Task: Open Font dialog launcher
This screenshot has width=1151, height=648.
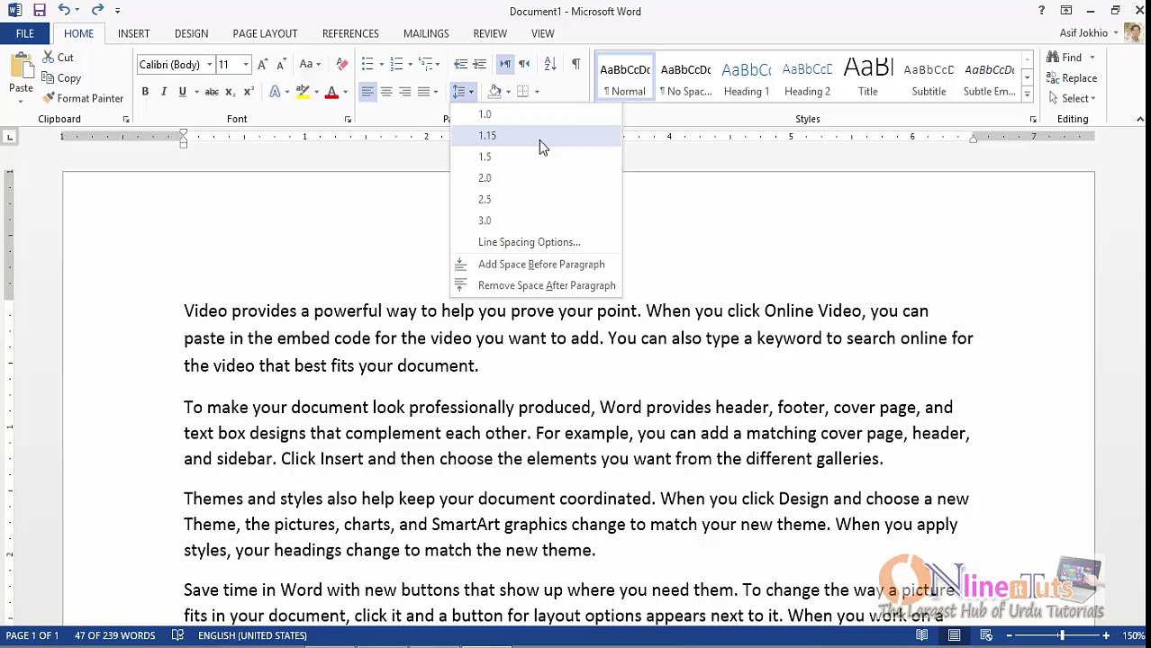Action: click(348, 120)
